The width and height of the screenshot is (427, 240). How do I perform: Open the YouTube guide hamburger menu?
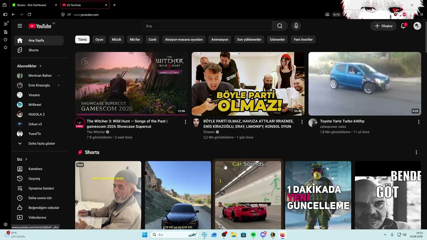[x=20, y=26]
